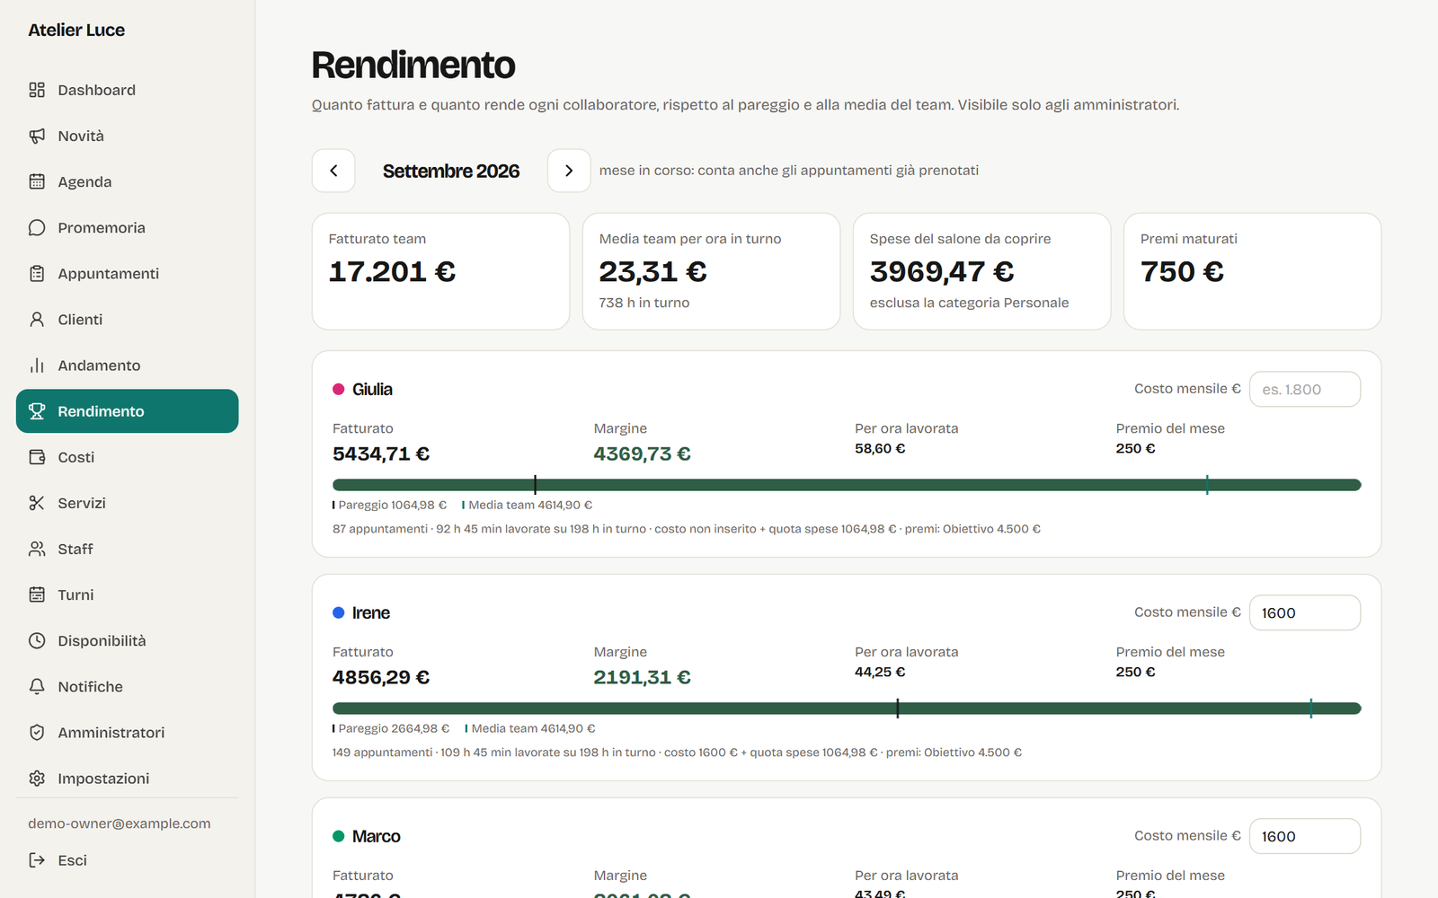
Task: Open the Clienti menu item
Action: (128, 319)
